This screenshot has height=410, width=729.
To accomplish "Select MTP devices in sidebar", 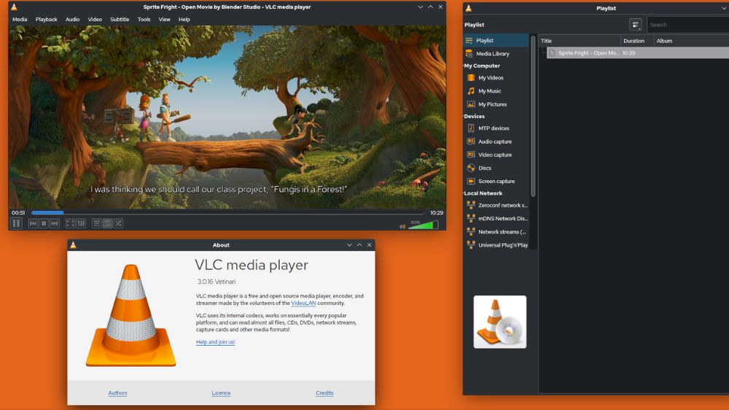I will click(496, 128).
